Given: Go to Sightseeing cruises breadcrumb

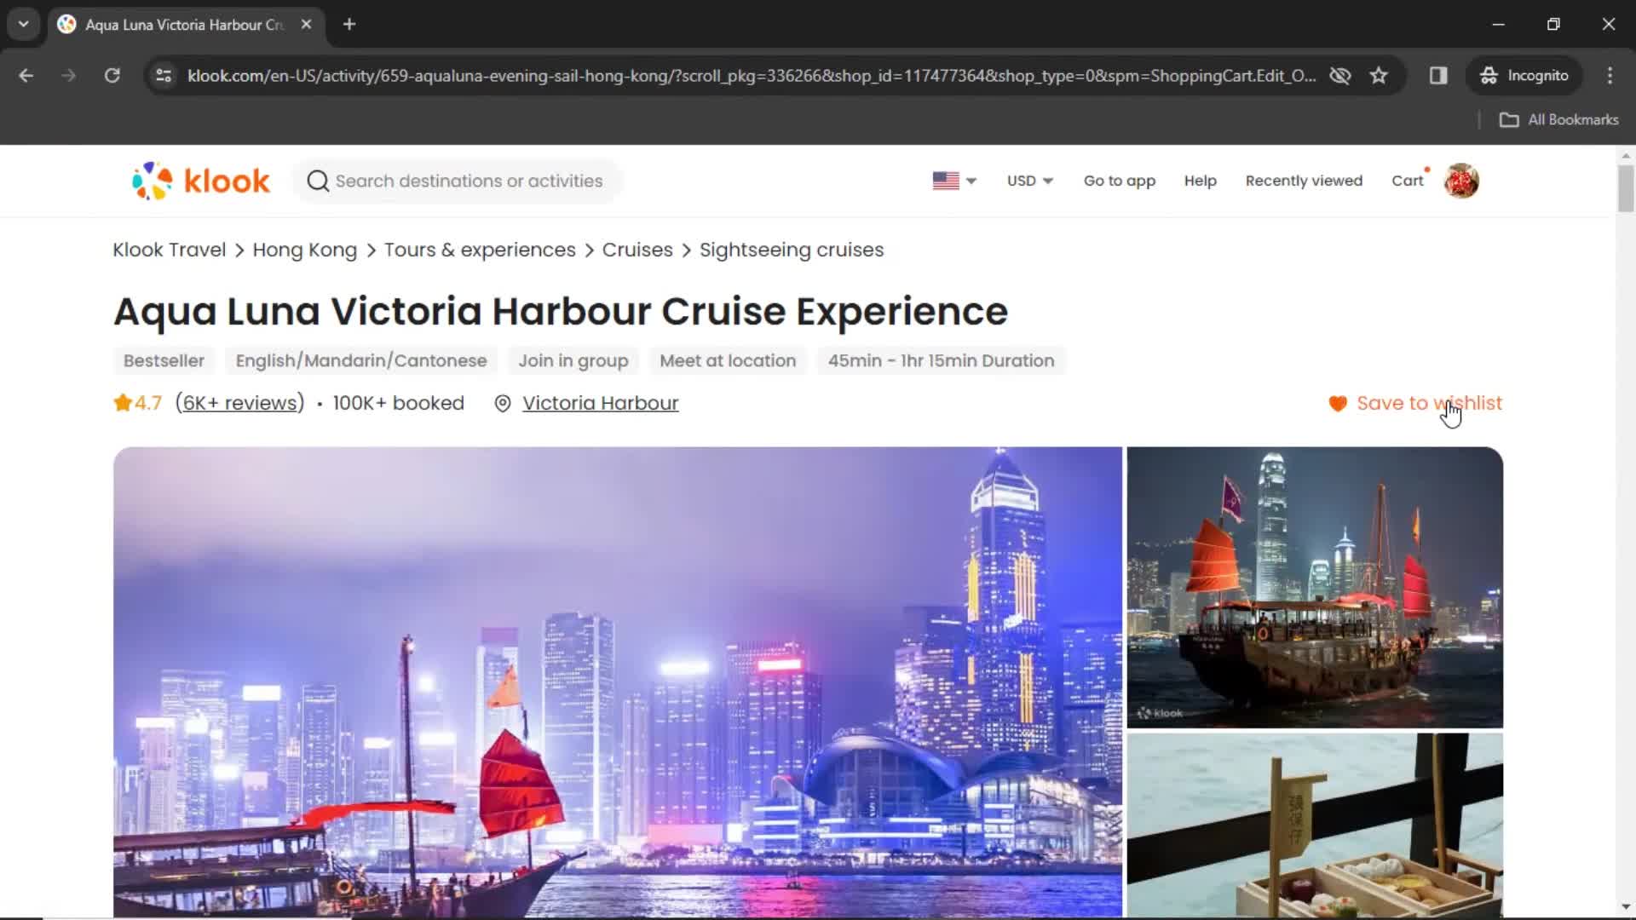Looking at the screenshot, I should (792, 250).
